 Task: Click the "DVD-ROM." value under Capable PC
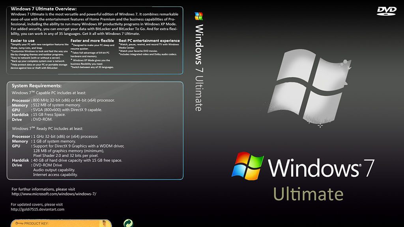(x=43, y=119)
